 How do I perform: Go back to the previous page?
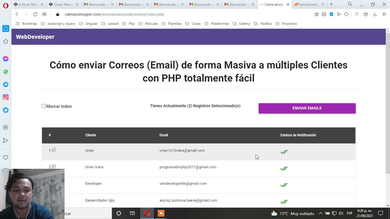[x=17, y=14]
